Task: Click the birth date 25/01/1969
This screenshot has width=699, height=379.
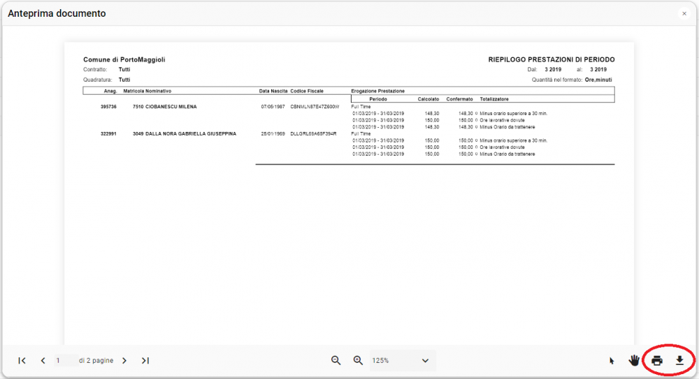Action: [273, 133]
